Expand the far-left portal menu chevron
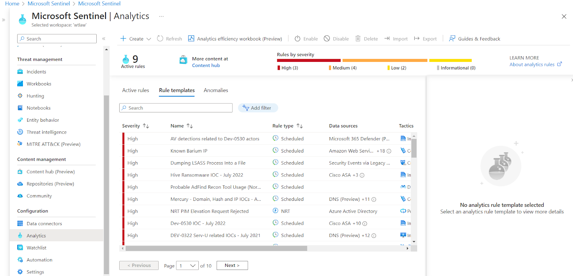 click(x=4, y=20)
